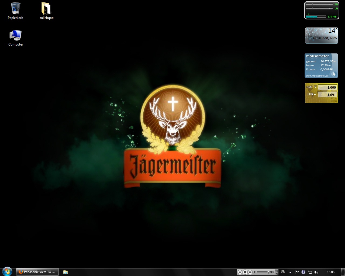Click the Erdumr. value 0,000666
Screen dimensions: 345x276
click(x=326, y=70)
